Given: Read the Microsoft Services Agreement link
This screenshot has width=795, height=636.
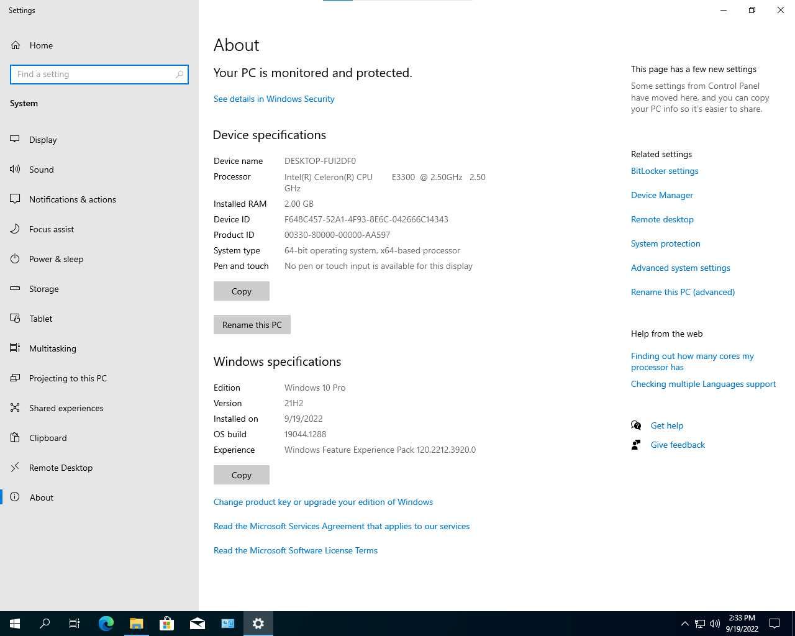Looking at the screenshot, I should 342,526.
